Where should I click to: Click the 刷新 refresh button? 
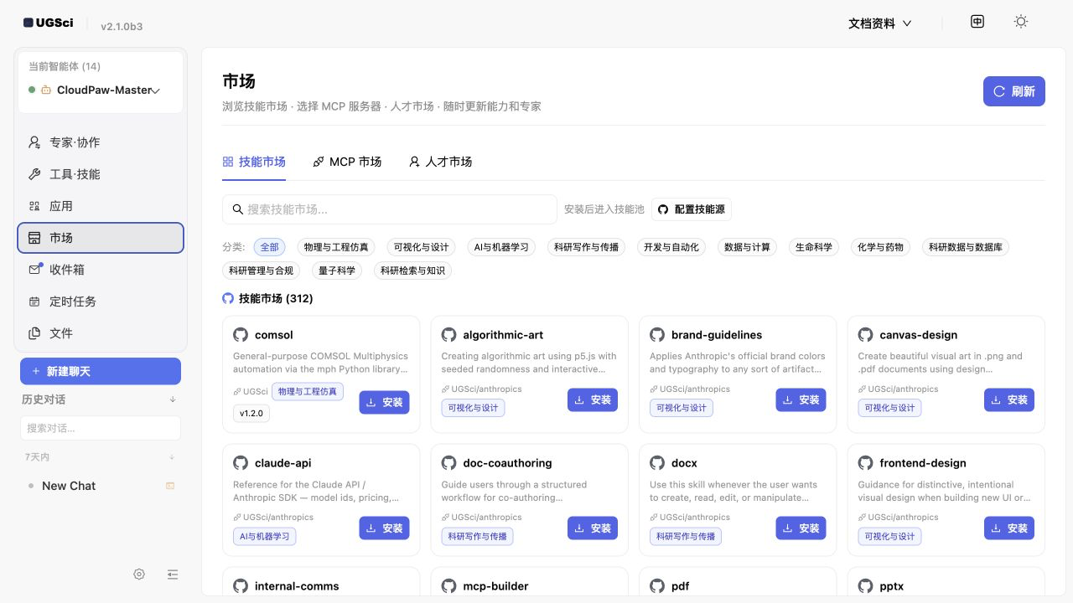(x=1014, y=91)
